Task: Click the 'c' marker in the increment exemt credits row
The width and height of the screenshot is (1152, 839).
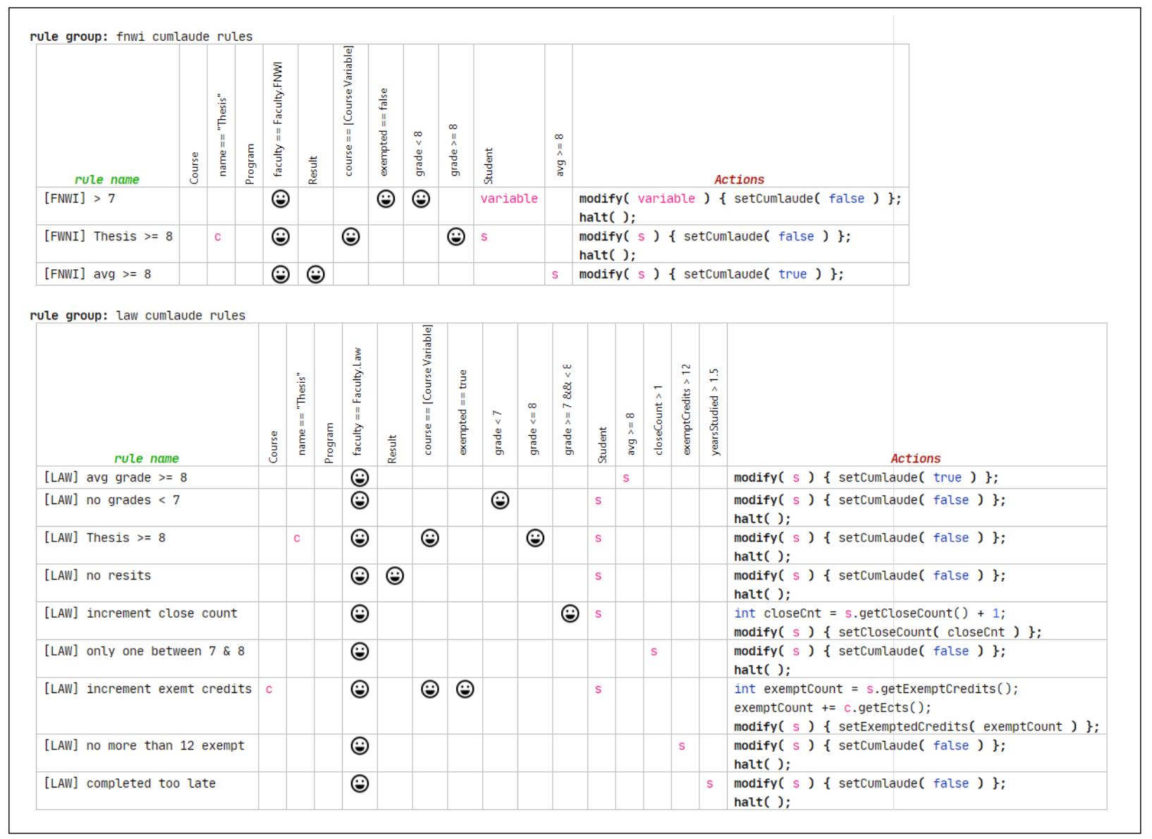Action: tap(268, 689)
